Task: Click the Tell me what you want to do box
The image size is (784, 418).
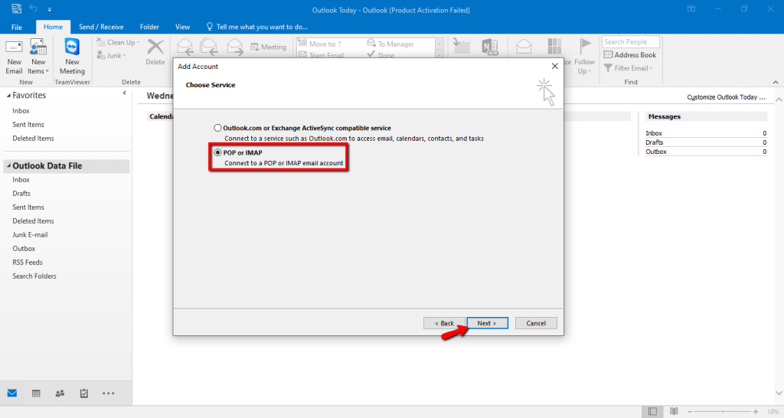Action: (x=257, y=27)
